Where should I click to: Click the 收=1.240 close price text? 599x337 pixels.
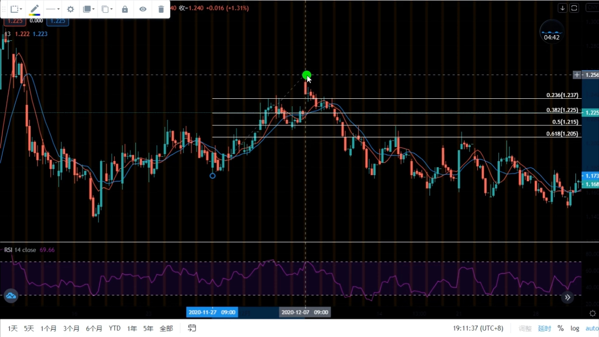pyautogui.click(x=191, y=8)
